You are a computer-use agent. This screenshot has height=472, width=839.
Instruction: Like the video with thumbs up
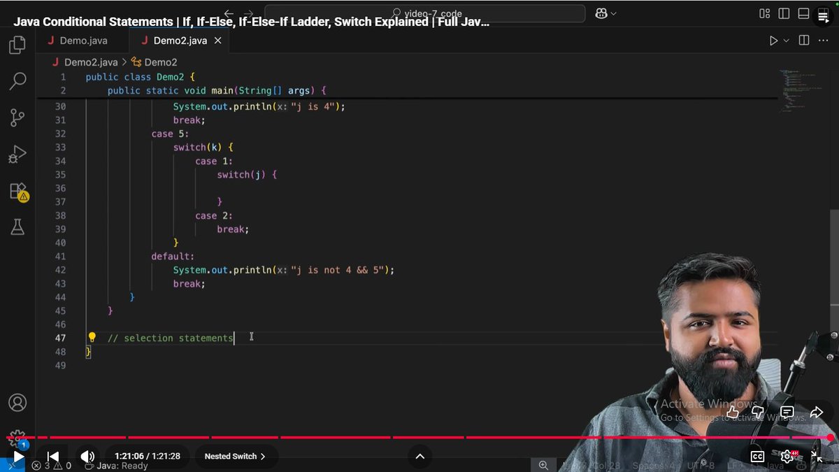pos(733,413)
